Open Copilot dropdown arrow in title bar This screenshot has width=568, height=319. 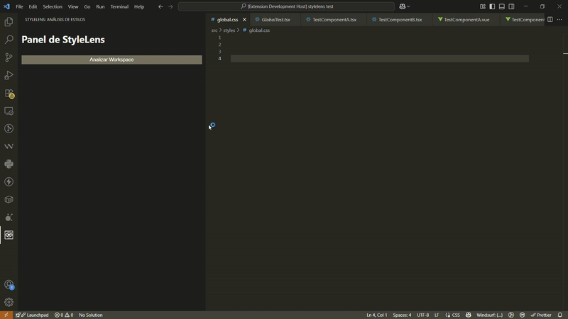click(x=409, y=6)
